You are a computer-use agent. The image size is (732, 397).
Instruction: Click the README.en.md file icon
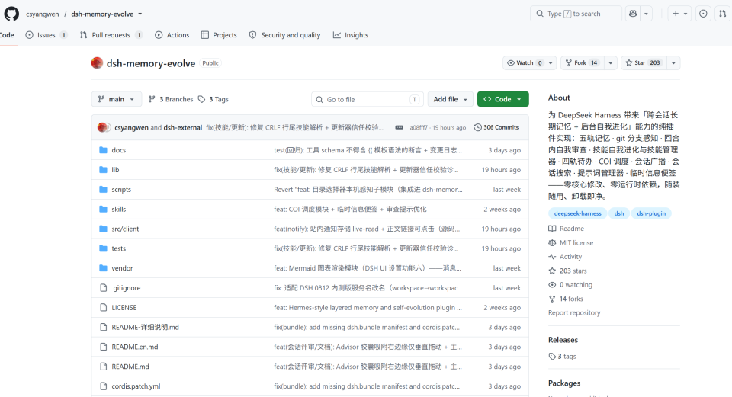point(103,347)
